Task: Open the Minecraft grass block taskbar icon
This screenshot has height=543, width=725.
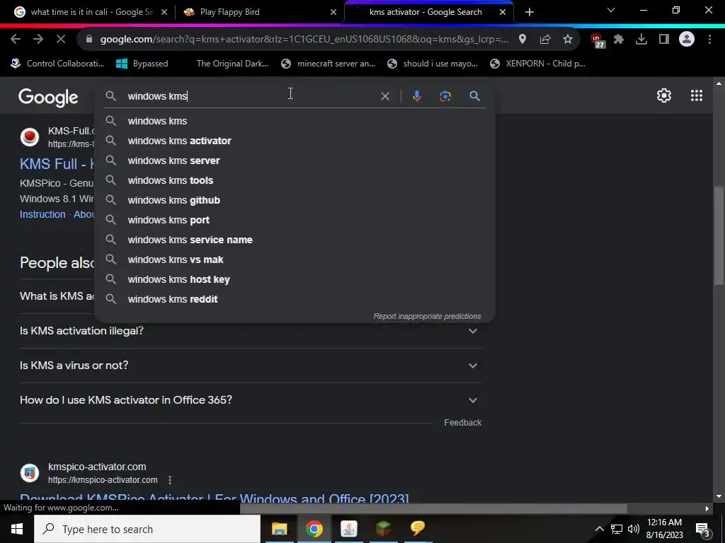Action: 383,529
